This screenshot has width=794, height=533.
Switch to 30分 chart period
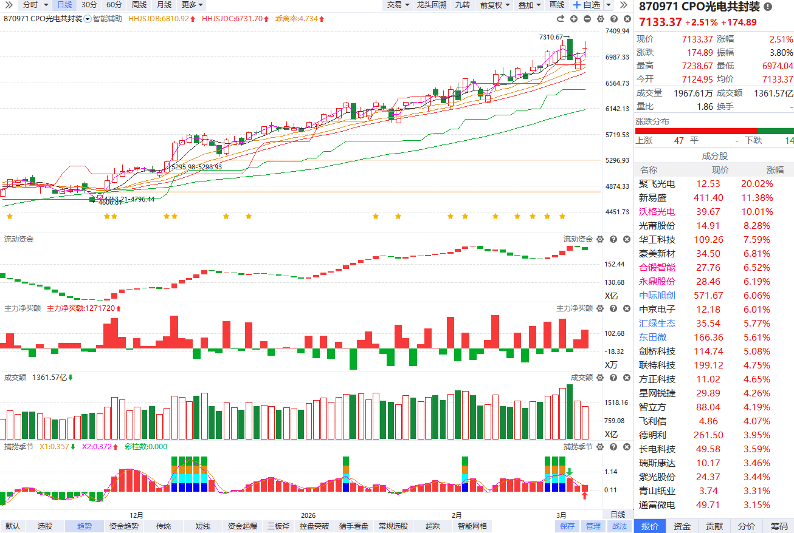point(89,5)
